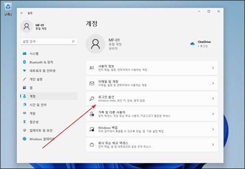Select the 앱 icon in sidebar

point(24,87)
